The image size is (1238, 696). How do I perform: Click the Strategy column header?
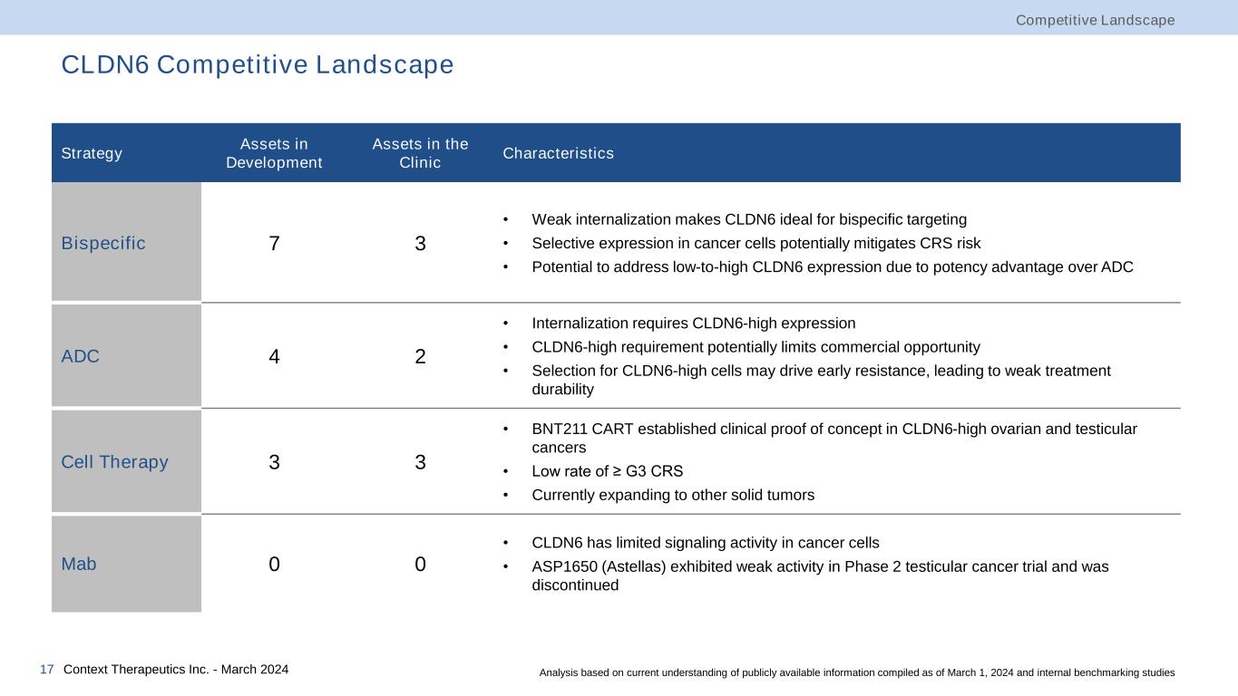coord(92,153)
